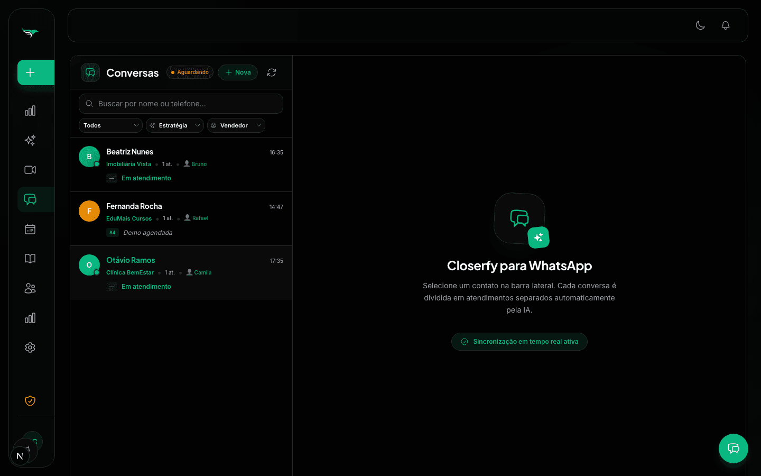Screen dimensions: 761x476
Task: Open settings gear in sidebar
Action: coord(30,347)
